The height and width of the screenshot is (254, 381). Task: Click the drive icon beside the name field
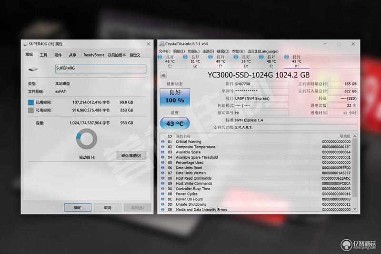(33, 69)
